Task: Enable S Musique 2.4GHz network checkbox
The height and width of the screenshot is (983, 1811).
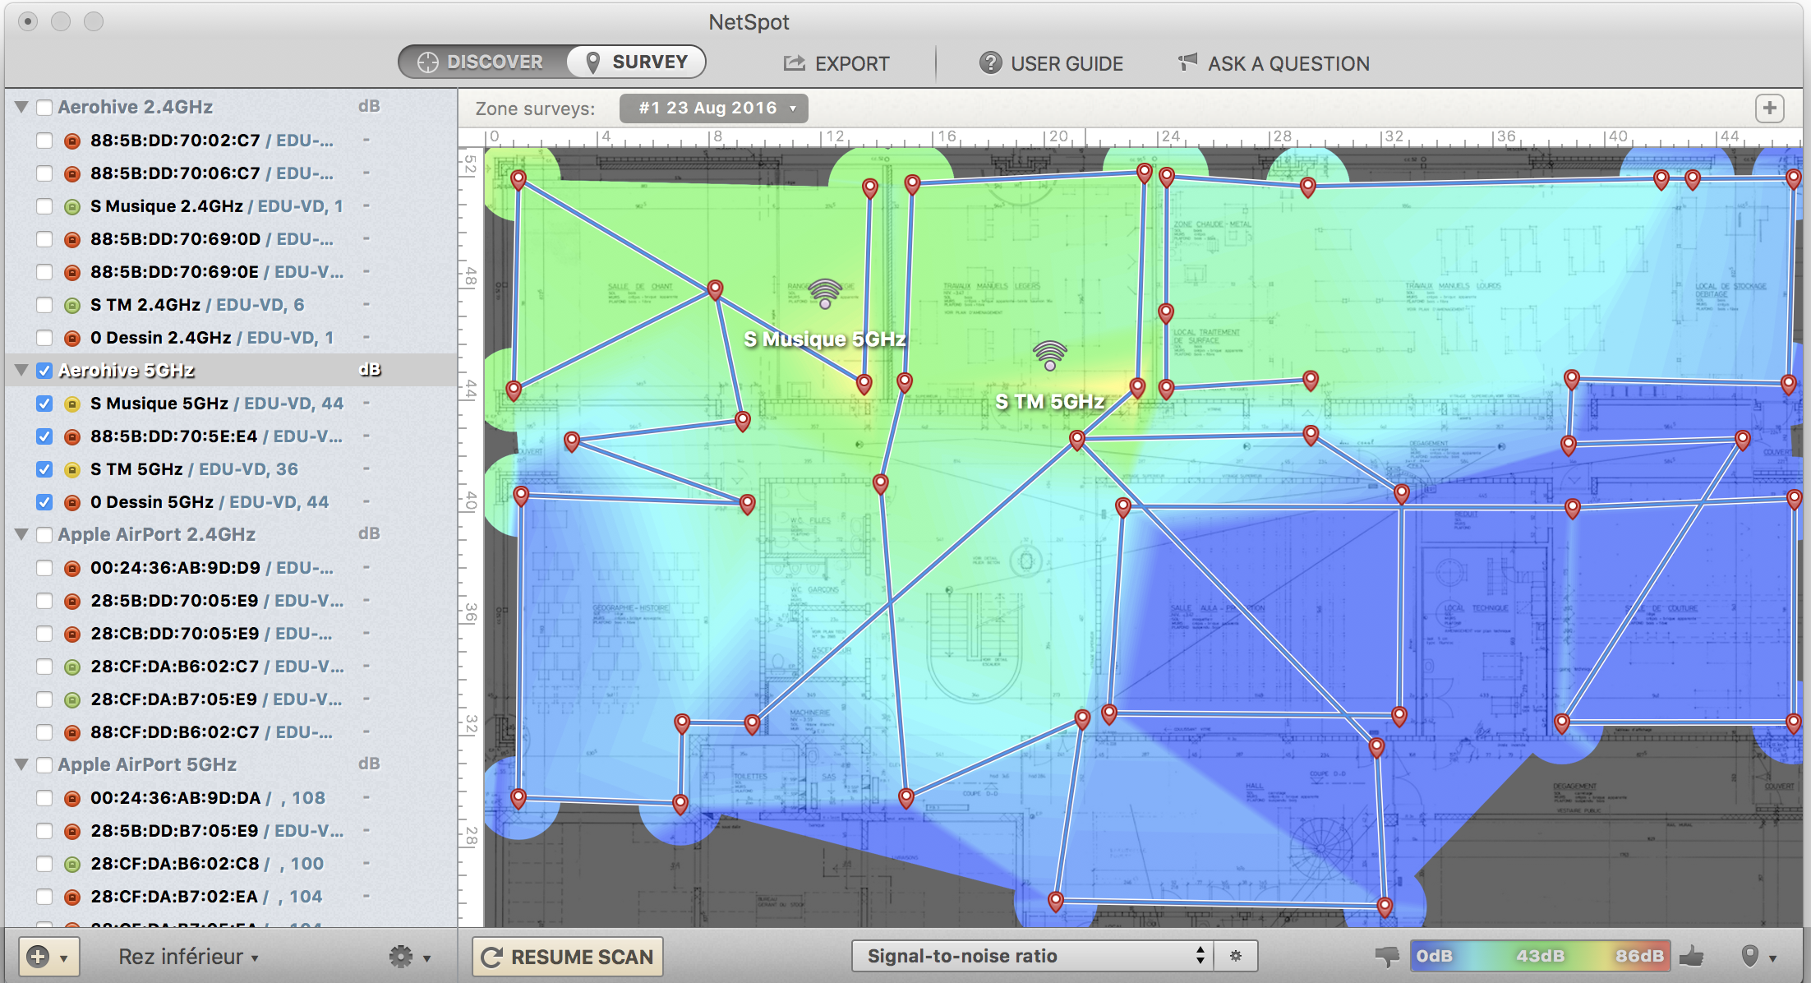Action: [44, 206]
